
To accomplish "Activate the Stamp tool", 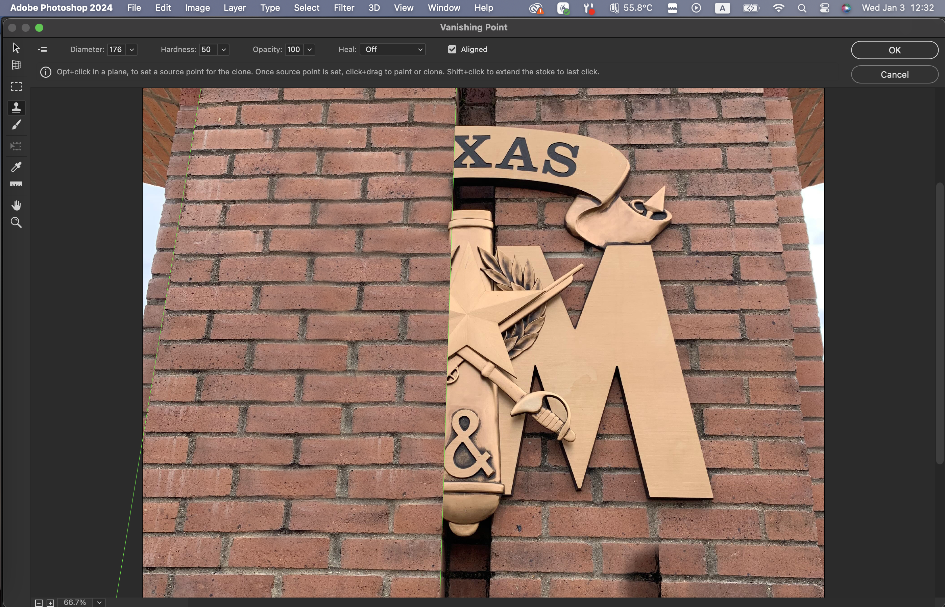I will click(16, 107).
